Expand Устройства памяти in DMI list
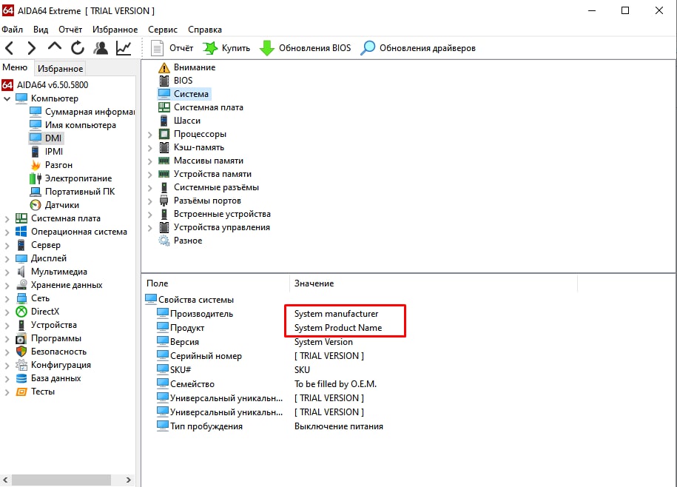 (149, 175)
